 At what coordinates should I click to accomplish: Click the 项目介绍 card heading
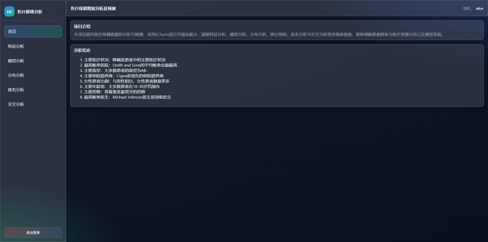coord(82,26)
